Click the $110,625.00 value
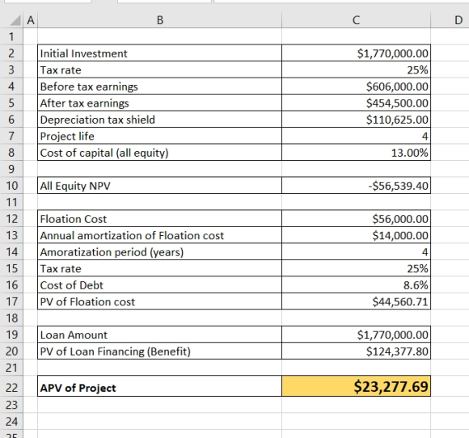Screen dimensions: 469x438 point(356,120)
